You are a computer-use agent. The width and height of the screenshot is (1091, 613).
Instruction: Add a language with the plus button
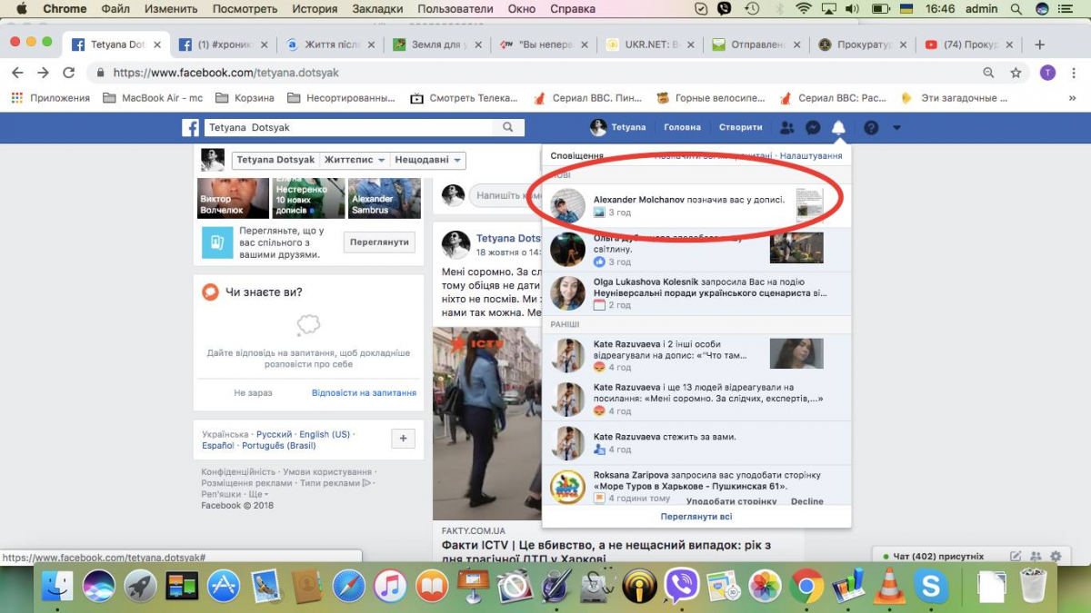[x=403, y=439]
